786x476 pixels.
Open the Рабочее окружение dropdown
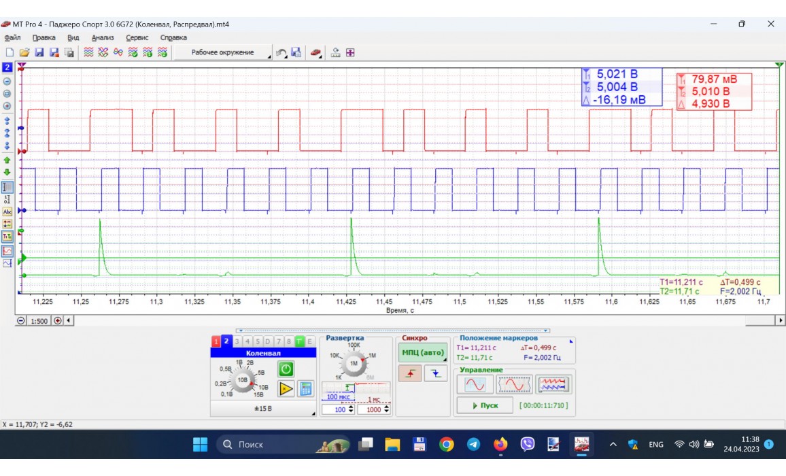(222, 52)
